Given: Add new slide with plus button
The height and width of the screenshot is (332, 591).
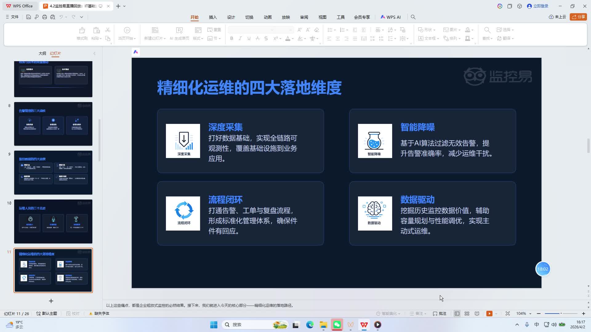Looking at the screenshot, I should pyautogui.click(x=51, y=301).
